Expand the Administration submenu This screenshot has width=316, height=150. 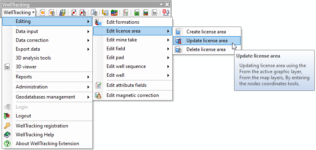click(x=88, y=87)
